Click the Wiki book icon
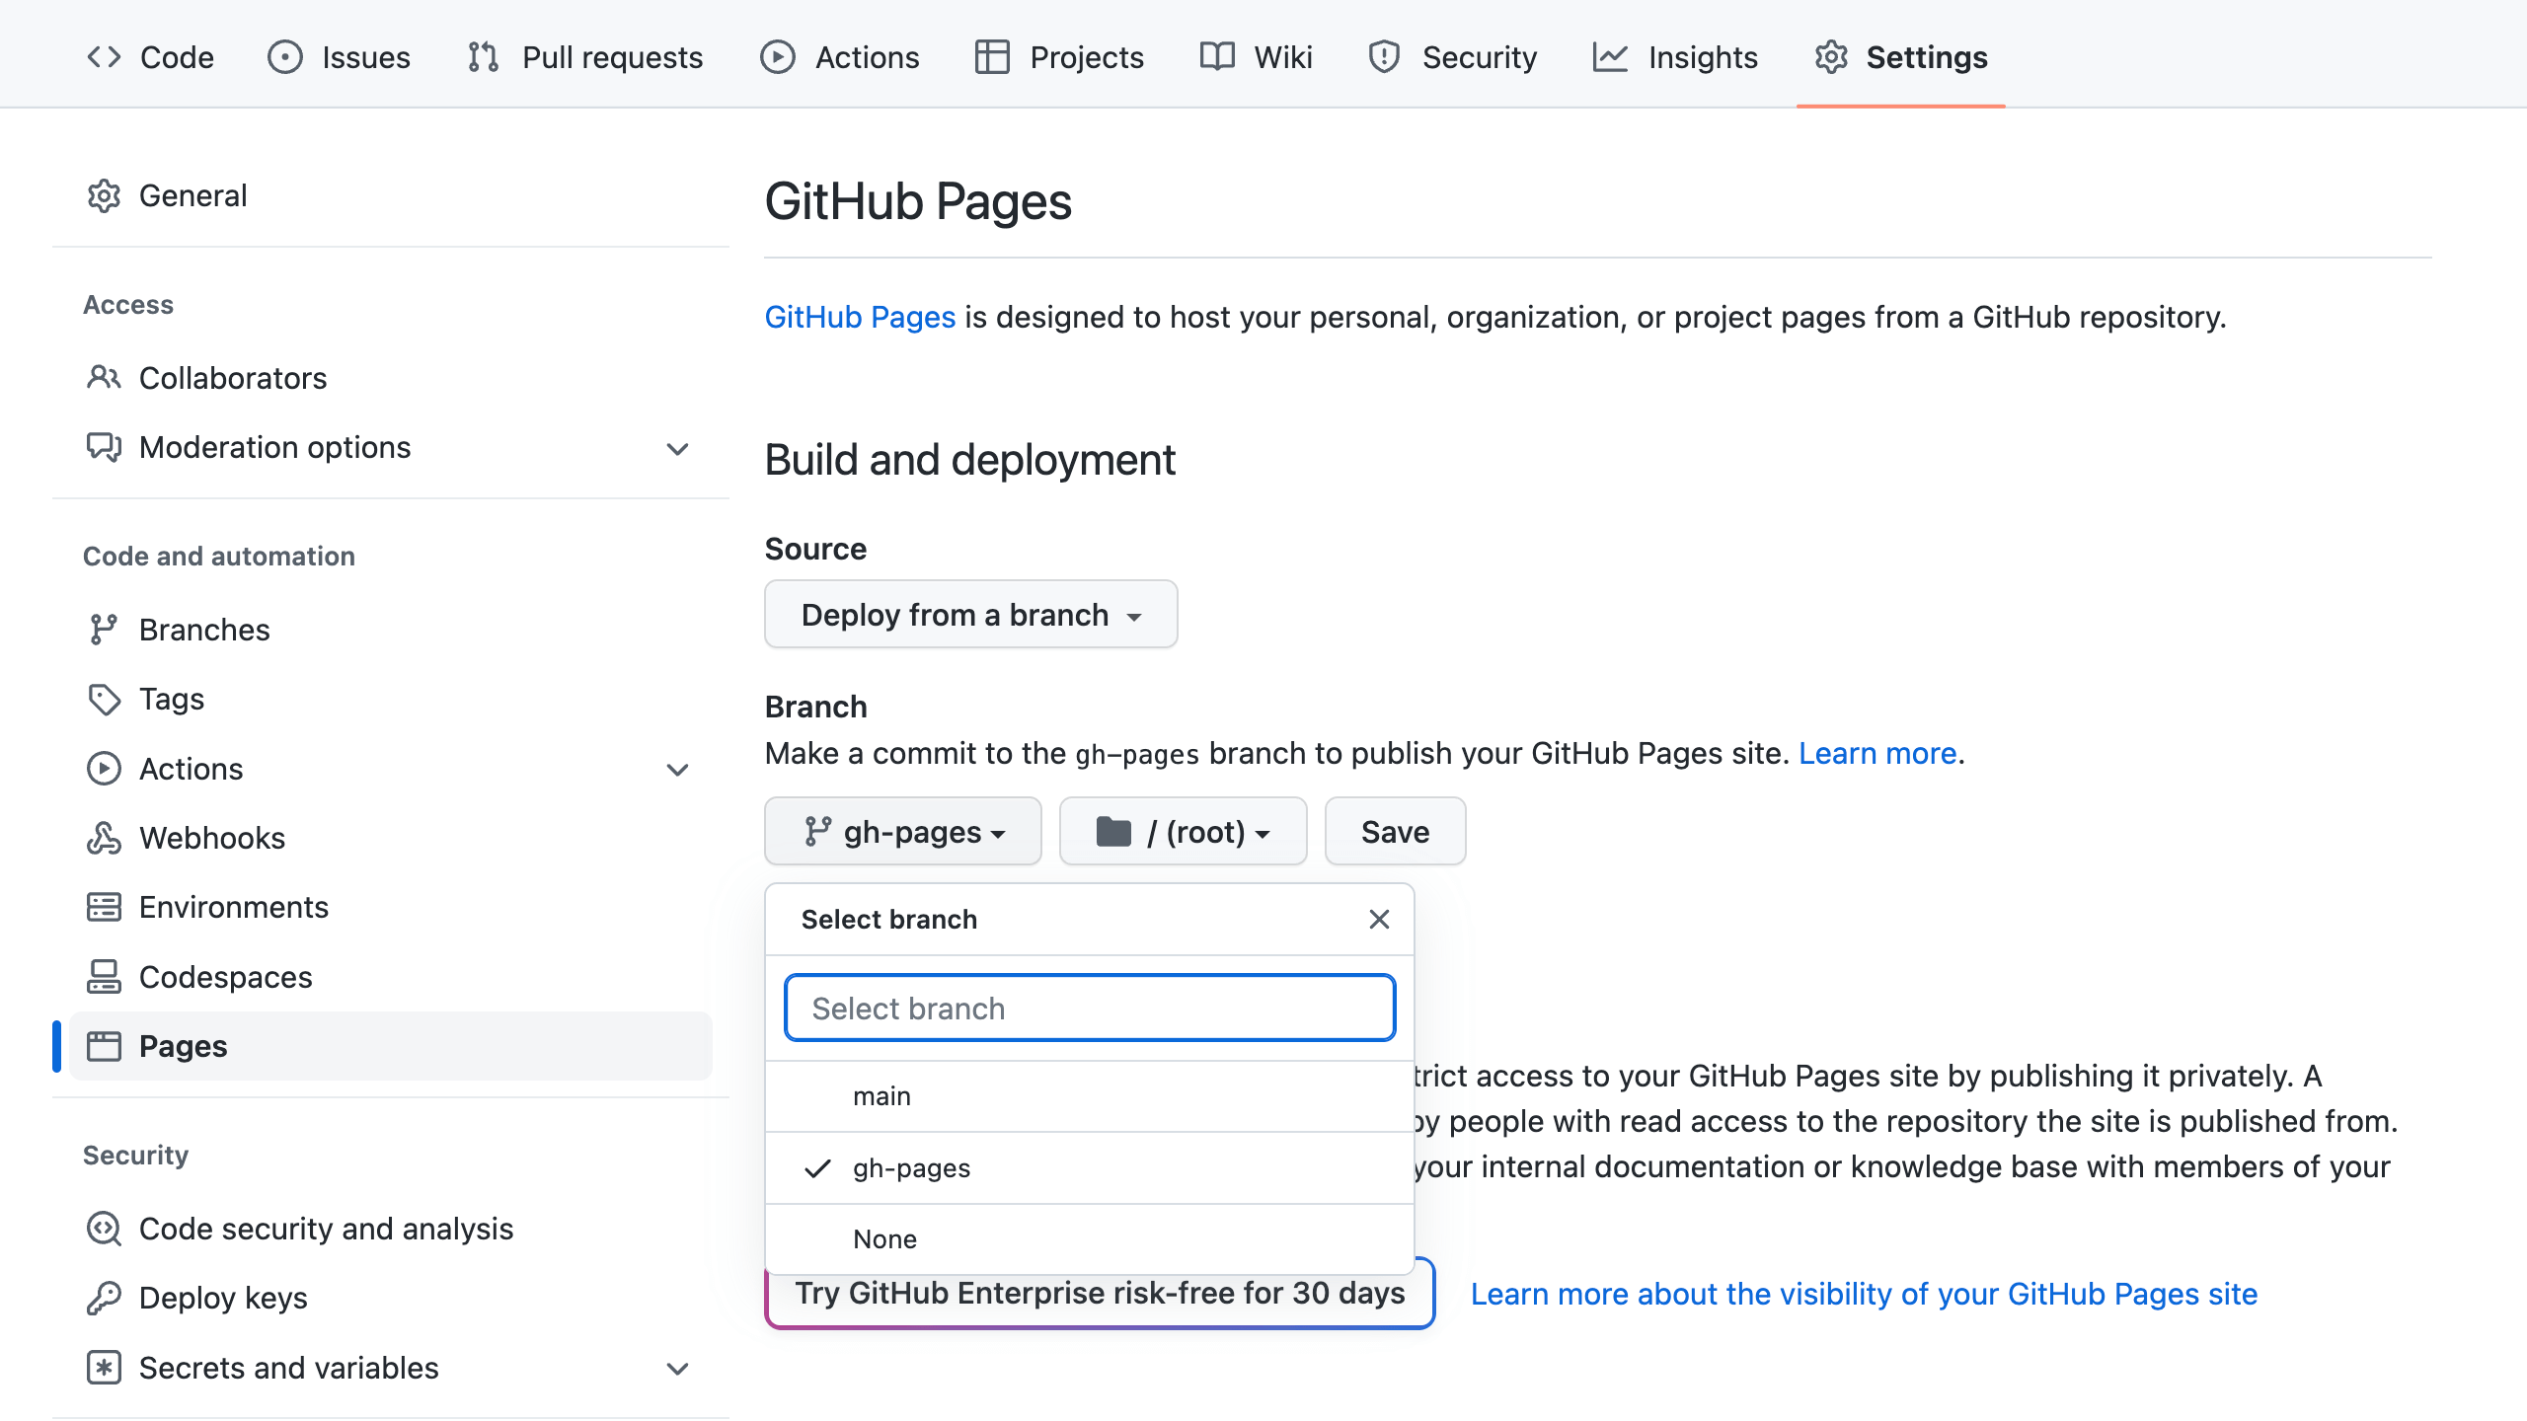2527x1421 pixels. coord(1217,56)
